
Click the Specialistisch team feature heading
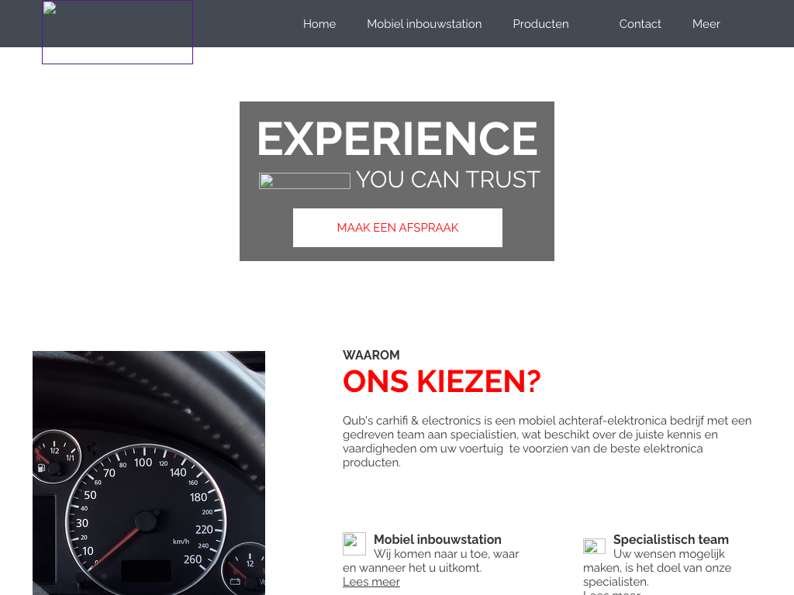click(x=671, y=539)
